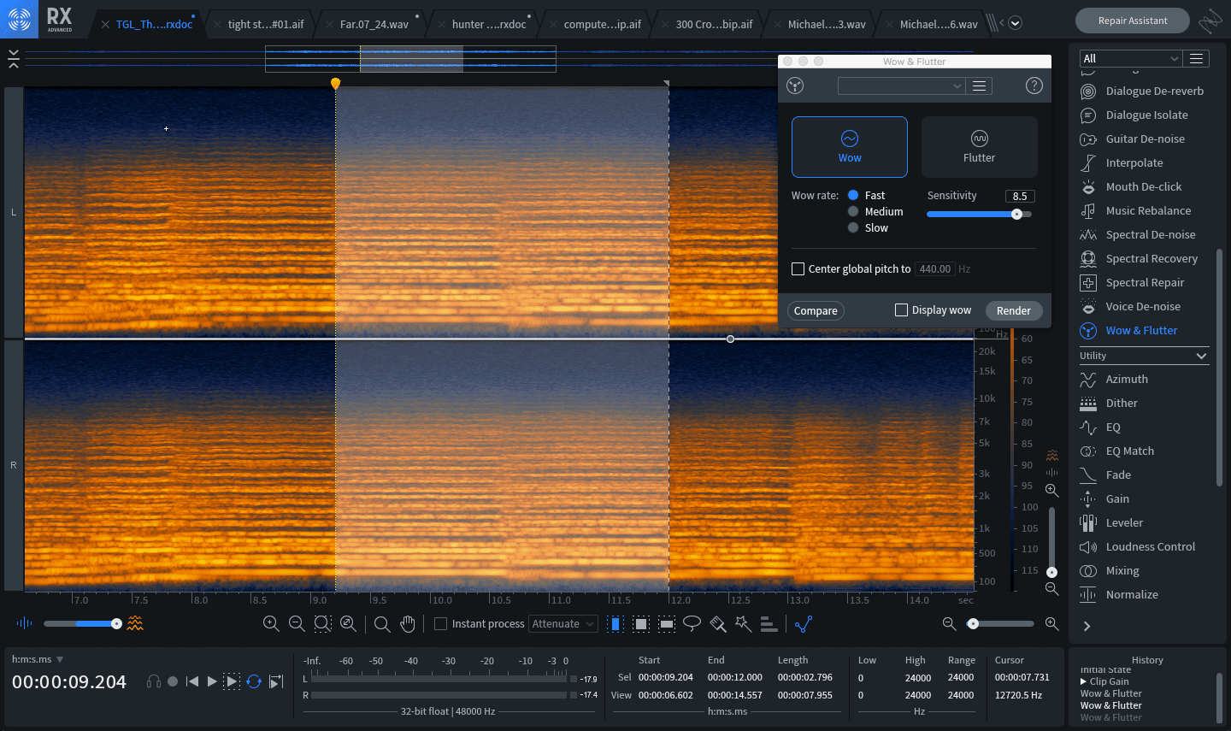This screenshot has width=1231, height=731.
Task: Open the Repair Assistant
Action: point(1133,21)
